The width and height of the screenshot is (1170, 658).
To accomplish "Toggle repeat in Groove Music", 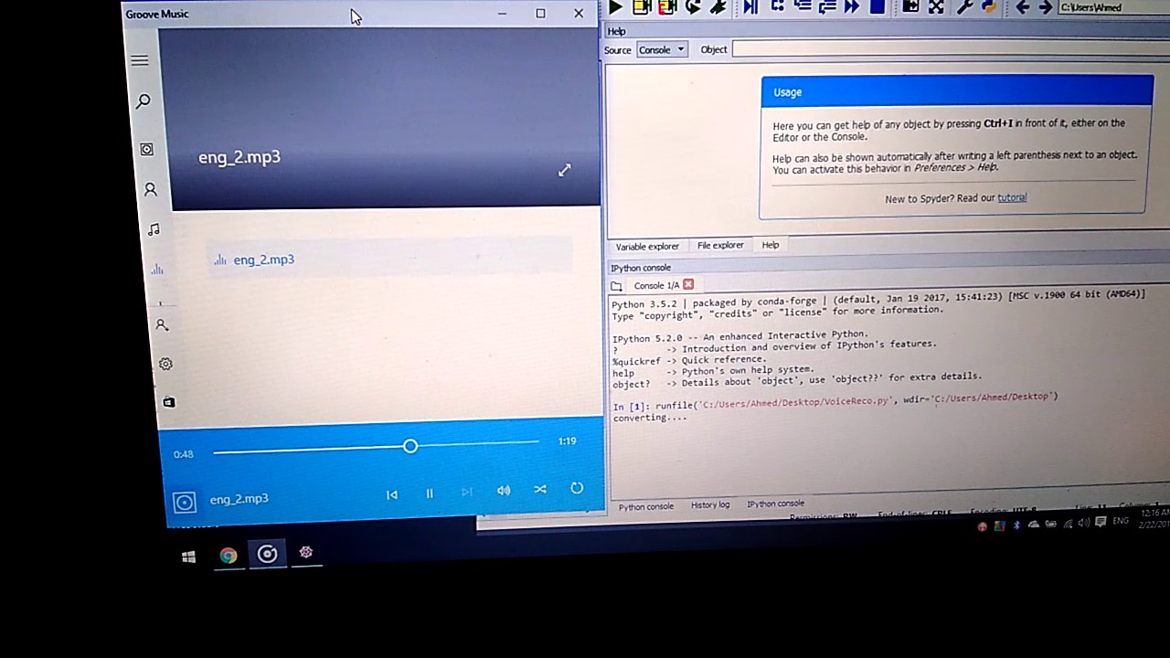I will 577,488.
